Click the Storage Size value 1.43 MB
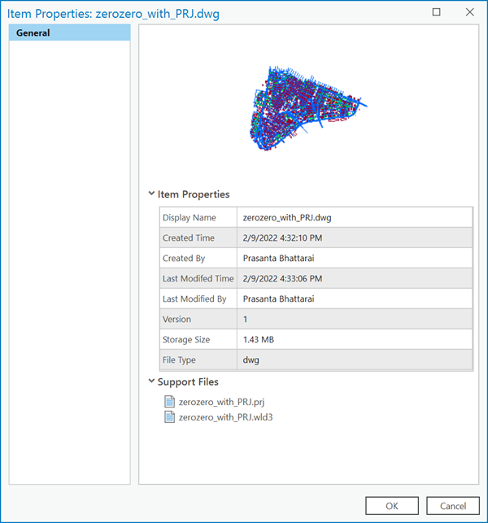The height and width of the screenshot is (523, 488). [x=259, y=339]
